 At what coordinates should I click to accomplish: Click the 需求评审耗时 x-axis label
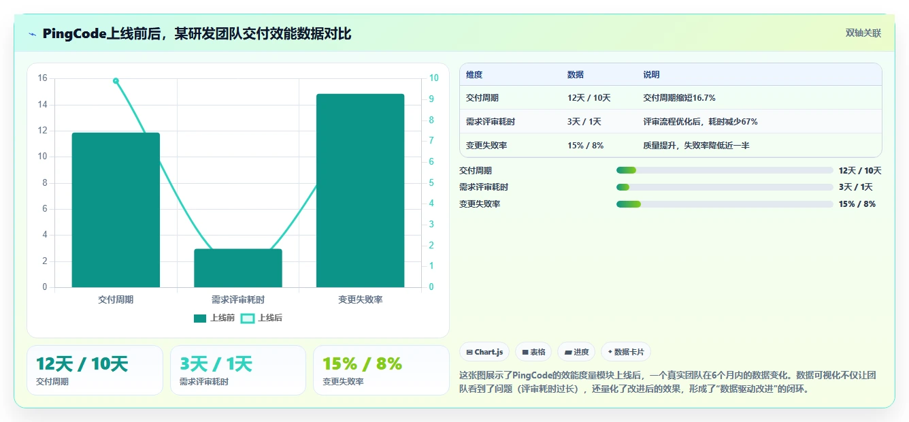[238, 299]
